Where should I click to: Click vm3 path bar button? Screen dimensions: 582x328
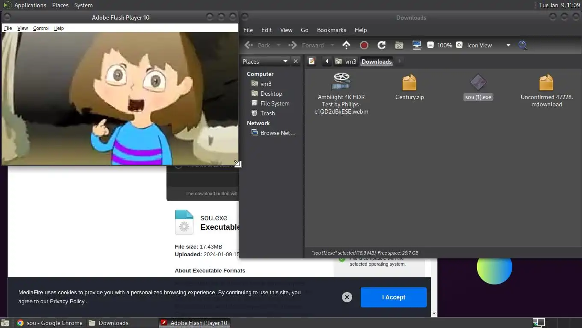(x=346, y=61)
